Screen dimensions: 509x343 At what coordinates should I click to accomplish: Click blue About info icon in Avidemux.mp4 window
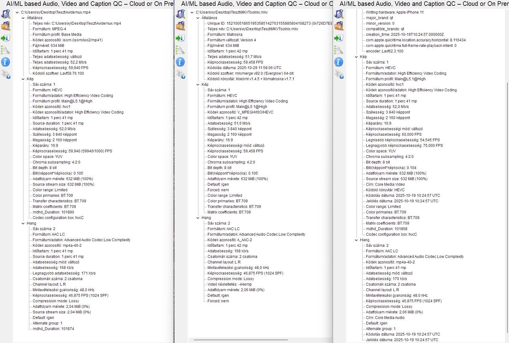(6, 62)
